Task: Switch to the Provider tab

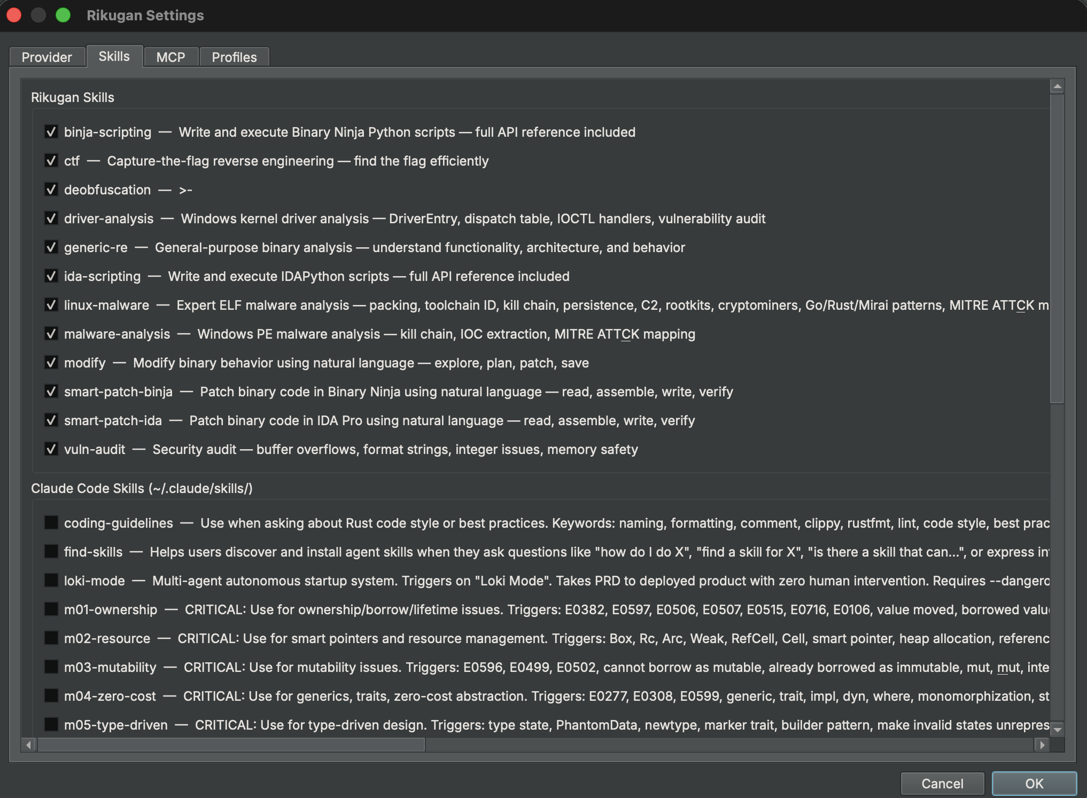Action: tap(47, 57)
